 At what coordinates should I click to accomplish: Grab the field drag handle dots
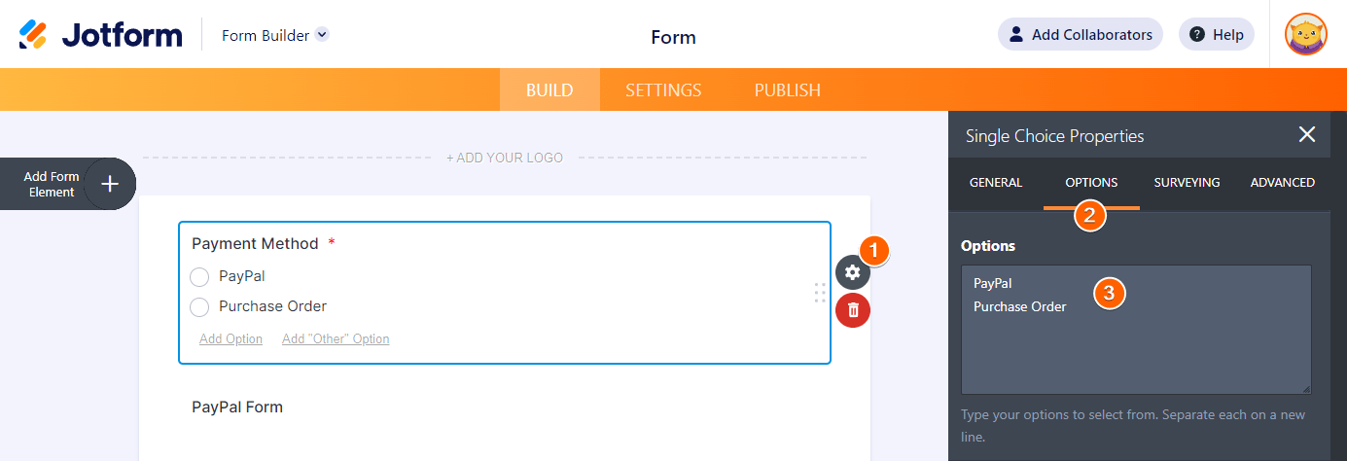coord(820,292)
